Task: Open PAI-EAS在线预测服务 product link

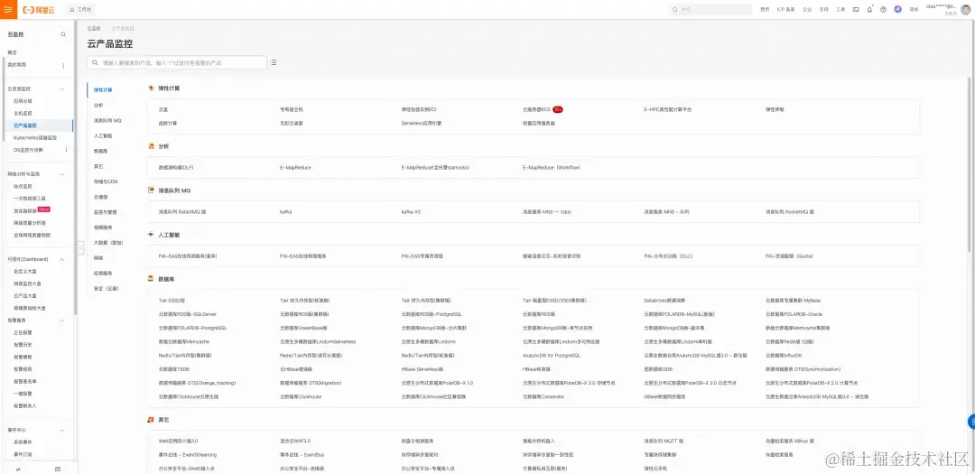Action: 302,256
